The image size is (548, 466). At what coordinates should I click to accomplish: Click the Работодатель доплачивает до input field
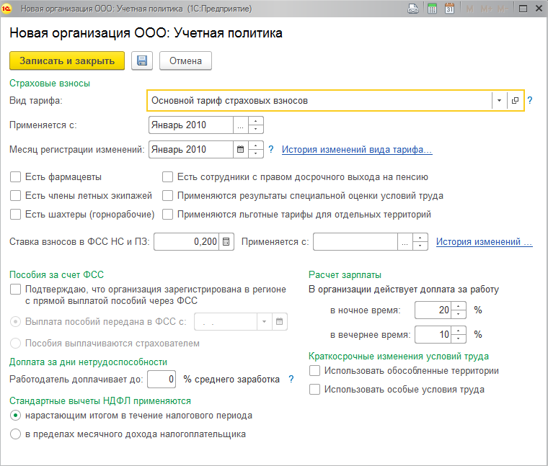coord(162,379)
